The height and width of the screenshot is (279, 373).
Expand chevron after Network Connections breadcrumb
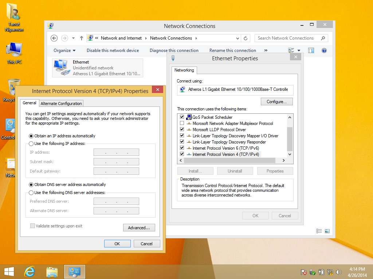click(x=196, y=38)
